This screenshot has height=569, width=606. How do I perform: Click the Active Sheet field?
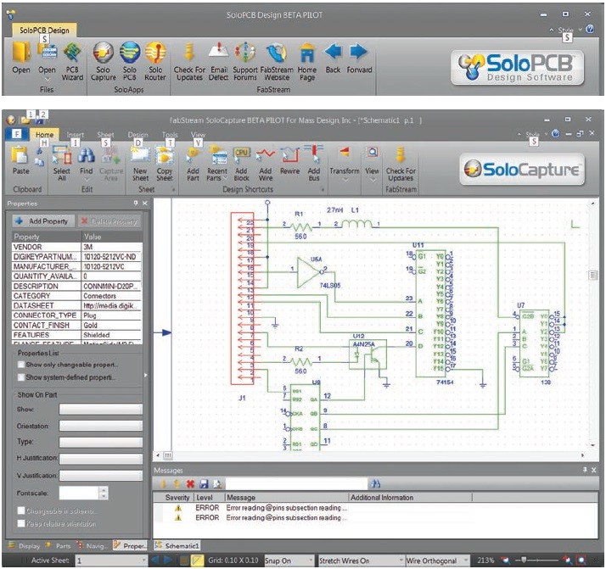pos(111,561)
